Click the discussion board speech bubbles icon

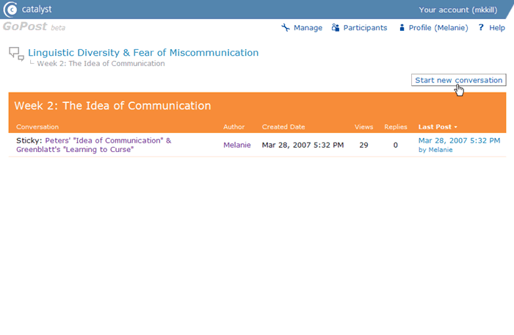point(16,54)
